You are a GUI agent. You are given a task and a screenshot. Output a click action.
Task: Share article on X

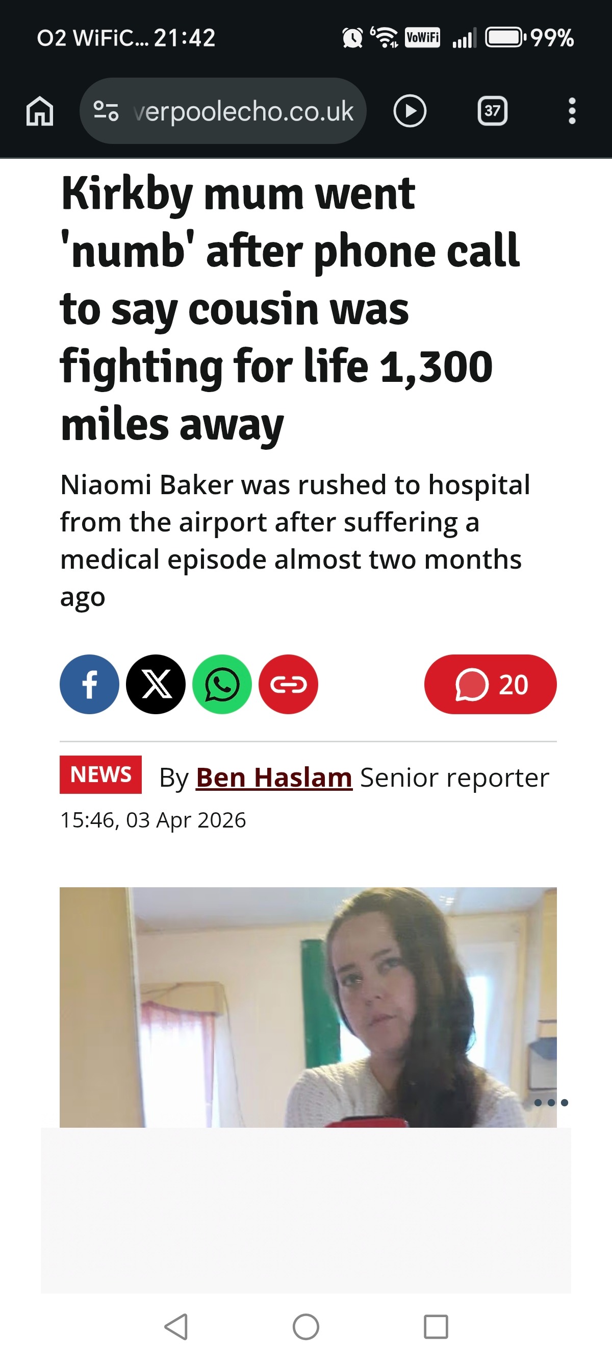pyautogui.click(x=156, y=684)
